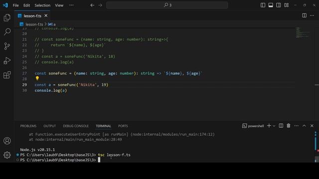The width and height of the screenshot is (319, 179).
Task: Click node:internal/main/run_main_module:28:49 in terminal
Action: pos(79,139)
